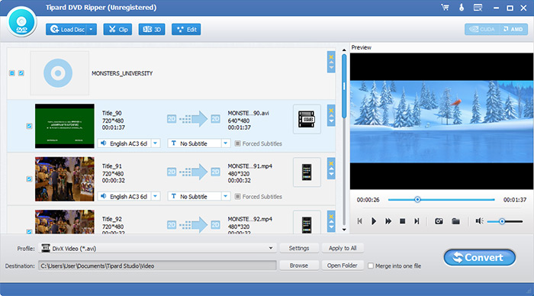Image resolution: width=534 pixels, height=296 pixels.
Task: Click Title_90 2D-to-2D conversion arrow
Action: coord(194,119)
